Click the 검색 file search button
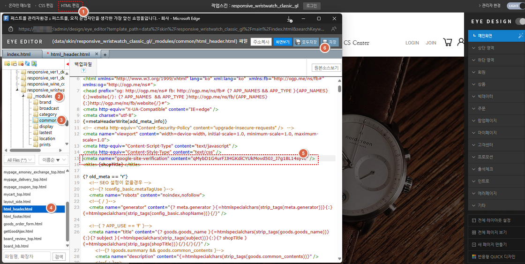The width and height of the screenshot is (525, 264). click(x=59, y=256)
